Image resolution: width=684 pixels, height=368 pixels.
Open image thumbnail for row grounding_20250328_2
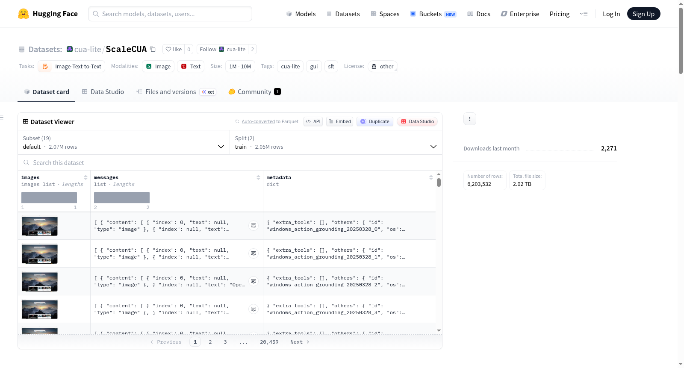pyautogui.click(x=40, y=282)
